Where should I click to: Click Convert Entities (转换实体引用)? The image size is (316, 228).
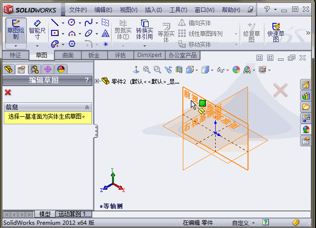[x=144, y=29]
